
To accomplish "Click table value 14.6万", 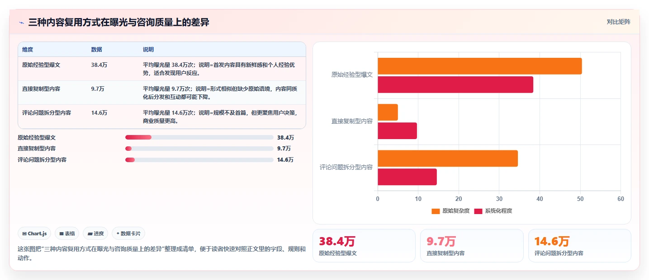I will 99,113.
